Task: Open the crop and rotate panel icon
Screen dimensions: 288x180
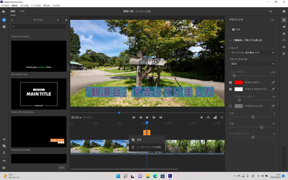Action: coord(284,54)
